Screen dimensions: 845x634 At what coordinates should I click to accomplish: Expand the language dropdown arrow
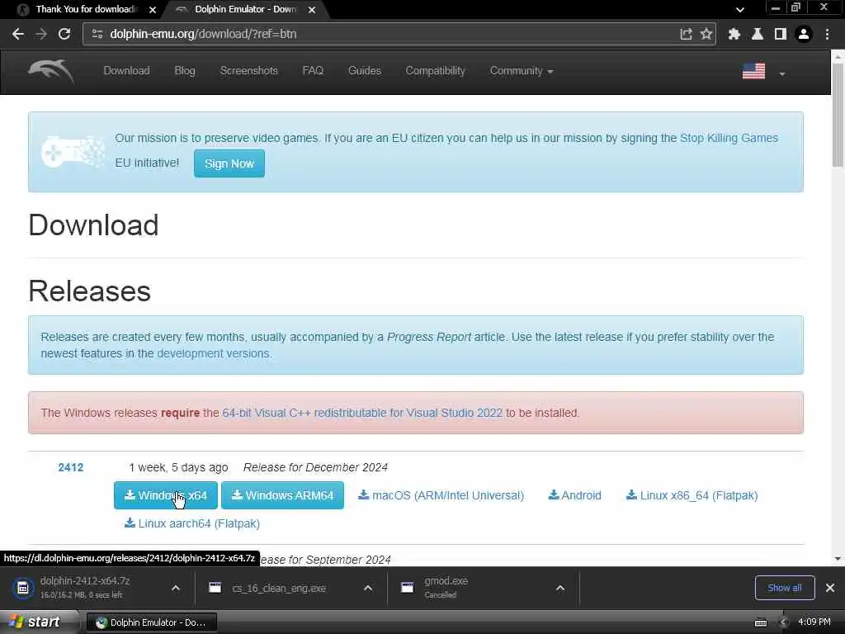[x=782, y=73]
